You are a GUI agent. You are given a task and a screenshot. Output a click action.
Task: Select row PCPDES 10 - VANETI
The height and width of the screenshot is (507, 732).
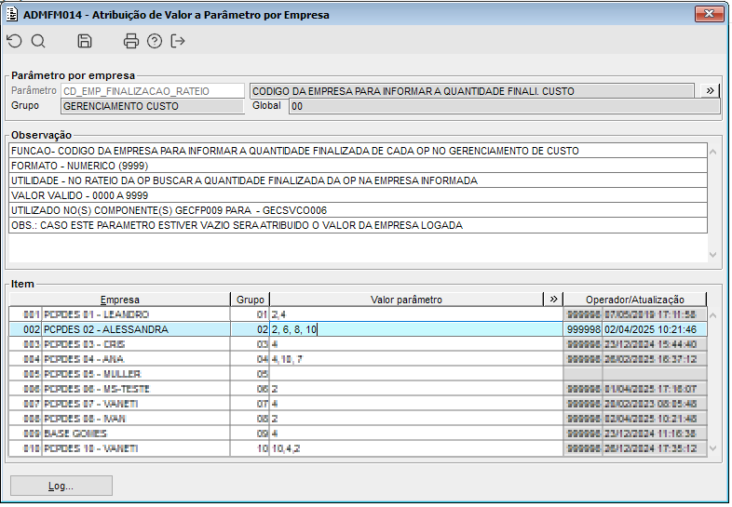tap(358, 448)
